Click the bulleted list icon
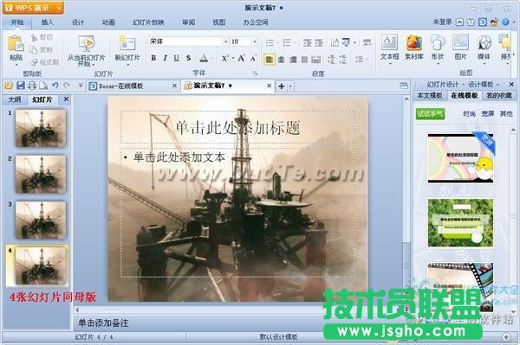The image size is (520, 345). click(x=270, y=42)
